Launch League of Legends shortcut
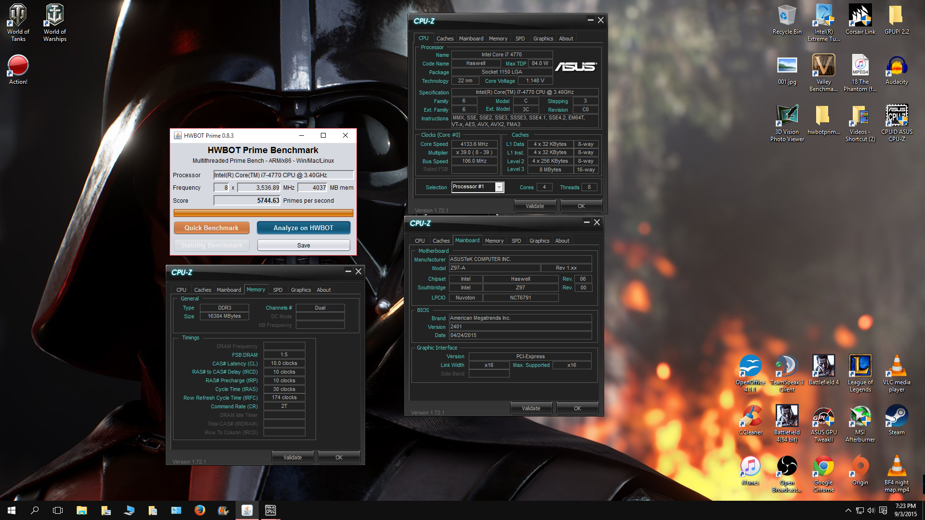 point(860,373)
